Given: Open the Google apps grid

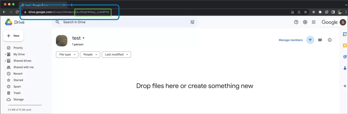Looking at the screenshot, I should [314, 22].
